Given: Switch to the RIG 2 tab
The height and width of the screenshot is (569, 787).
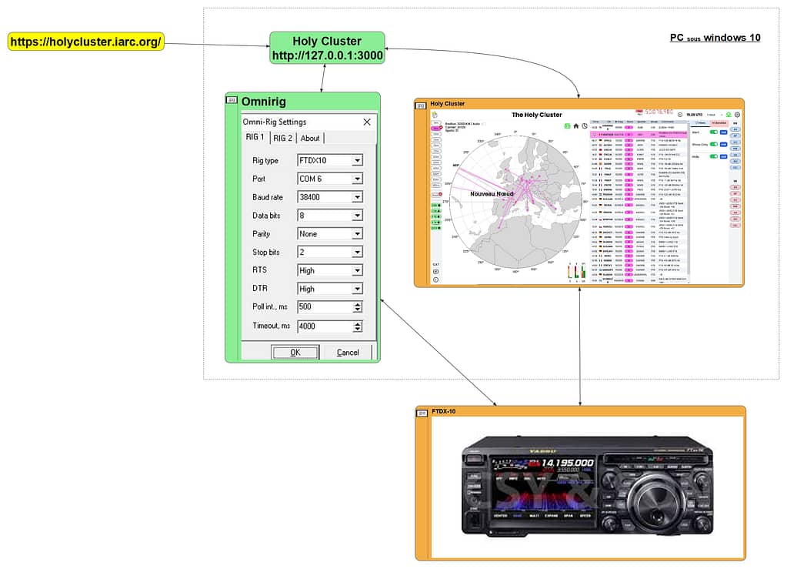Looking at the screenshot, I should (x=282, y=138).
